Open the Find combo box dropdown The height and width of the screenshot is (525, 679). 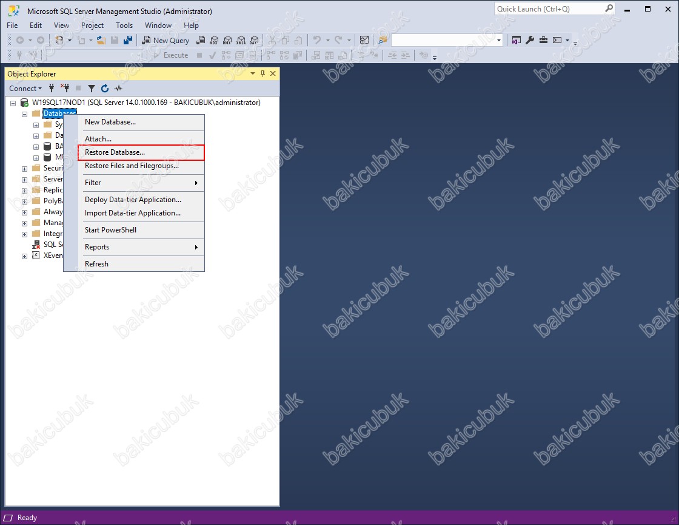(499, 40)
